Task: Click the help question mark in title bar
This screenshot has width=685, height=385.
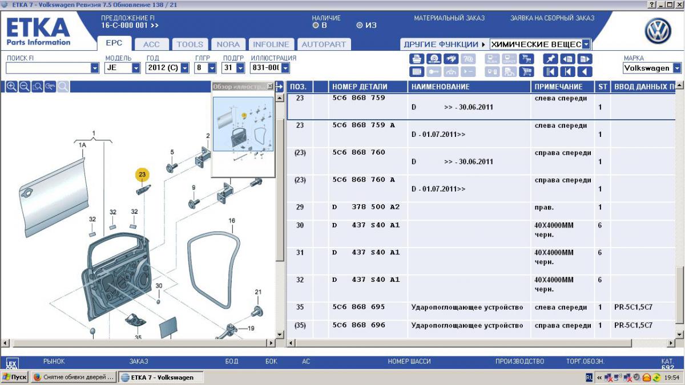Action: [x=652, y=5]
